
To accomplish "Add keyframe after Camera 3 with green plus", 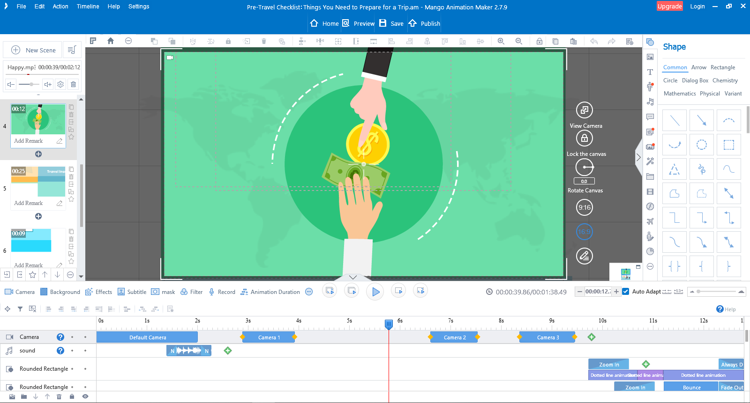I will [592, 337].
